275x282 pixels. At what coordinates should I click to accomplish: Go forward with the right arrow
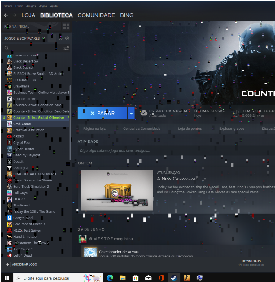click(x=15, y=15)
